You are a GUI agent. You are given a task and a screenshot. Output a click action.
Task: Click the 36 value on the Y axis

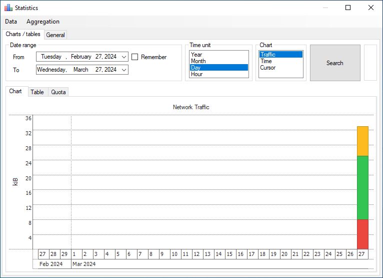[x=28, y=118]
